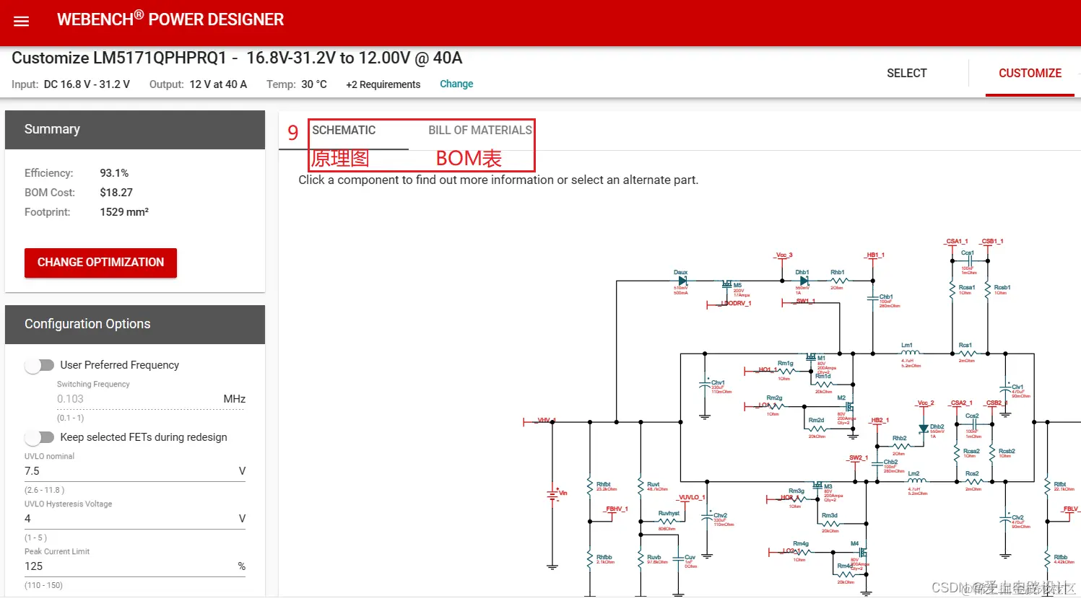Click the M5 MOSFET component
Image resolution: width=1081 pixels, height=601 pixels.
(x=728, y=284)
